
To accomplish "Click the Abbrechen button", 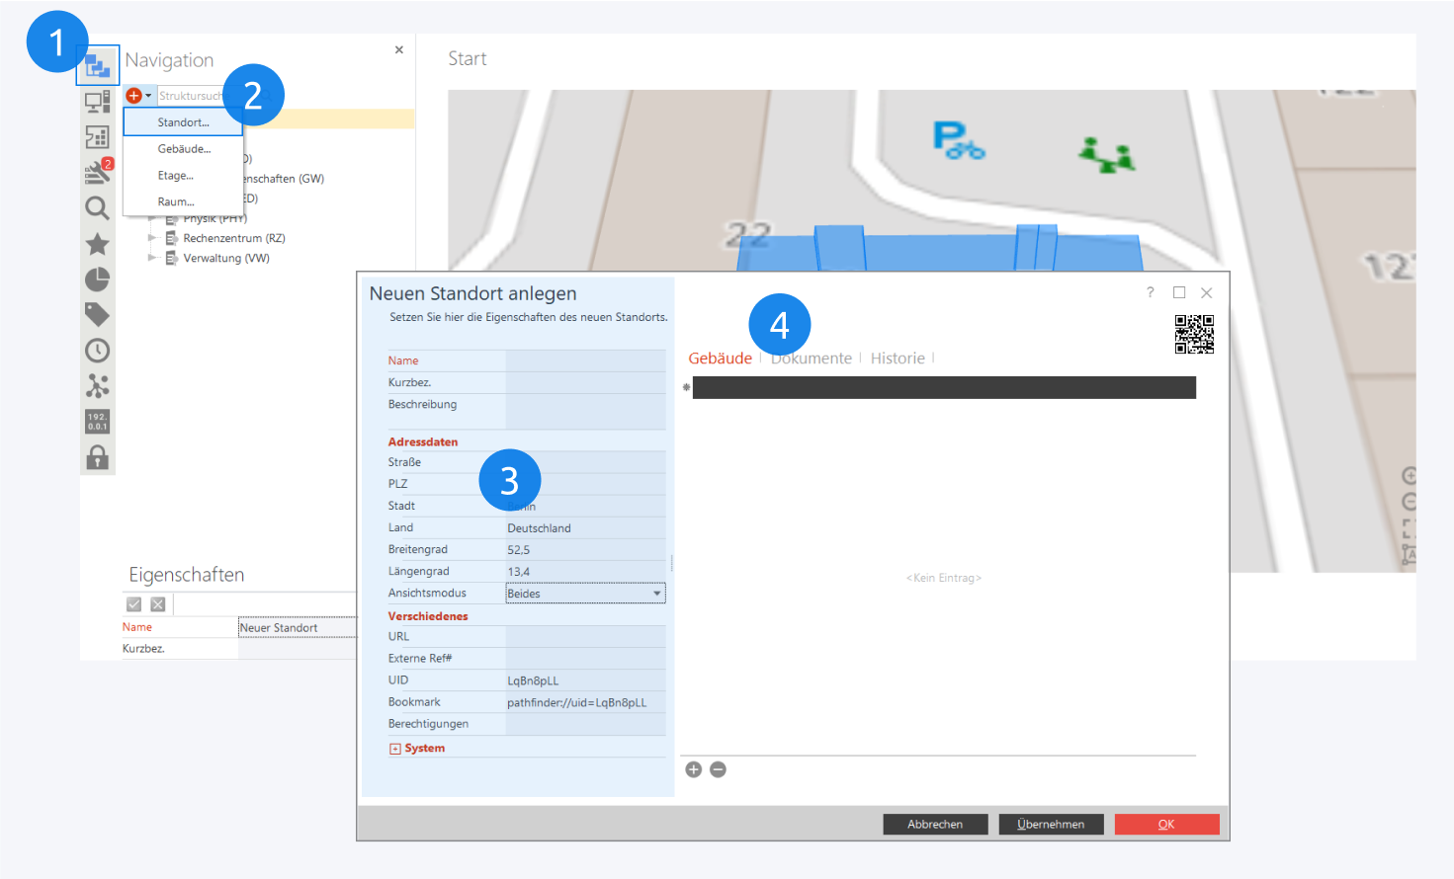I will tap(935, 825).
